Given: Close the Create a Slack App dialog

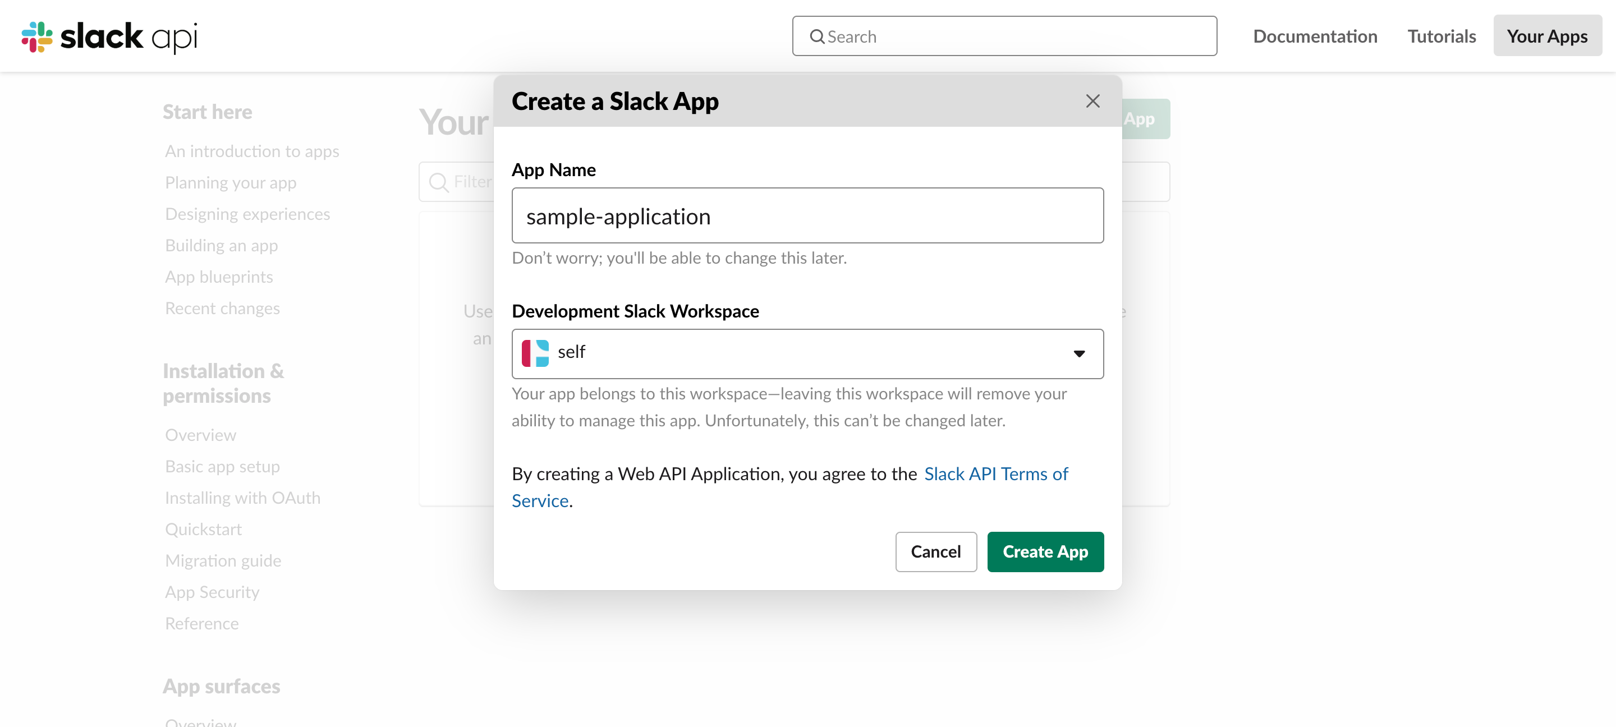Looking at the screenshot, I should [x=1092, y=101].
